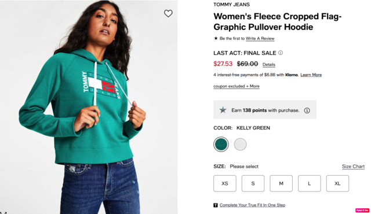The width and height of the screenshot is (371, 214).
Task: Open the Size Chart
Action: (353, 167)
